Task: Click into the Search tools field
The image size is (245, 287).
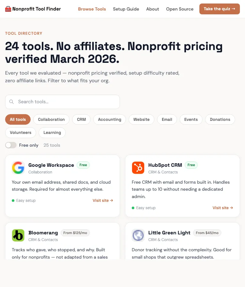Action: [x=67, y=102]
